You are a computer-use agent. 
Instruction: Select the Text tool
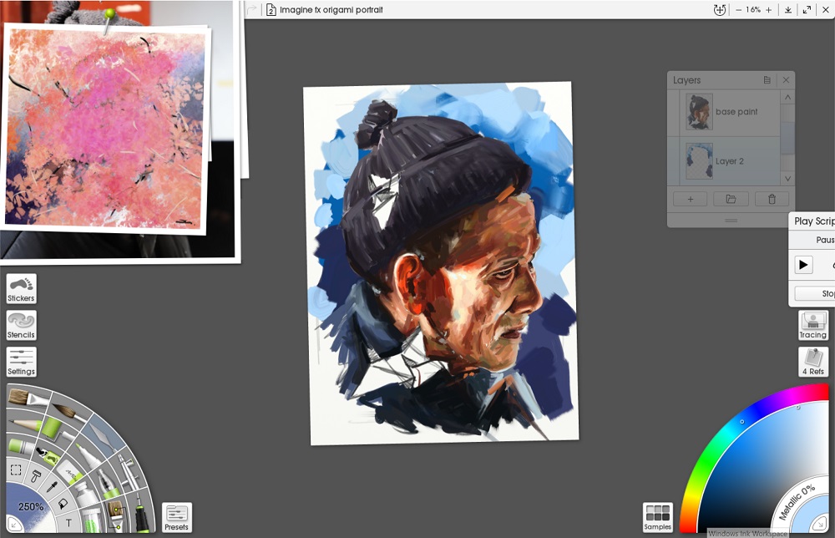click(68, 523)
